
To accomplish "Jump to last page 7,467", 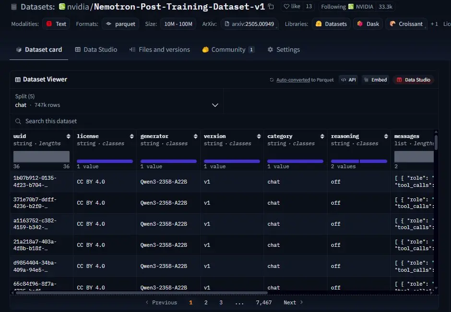I will pos(264,302).
